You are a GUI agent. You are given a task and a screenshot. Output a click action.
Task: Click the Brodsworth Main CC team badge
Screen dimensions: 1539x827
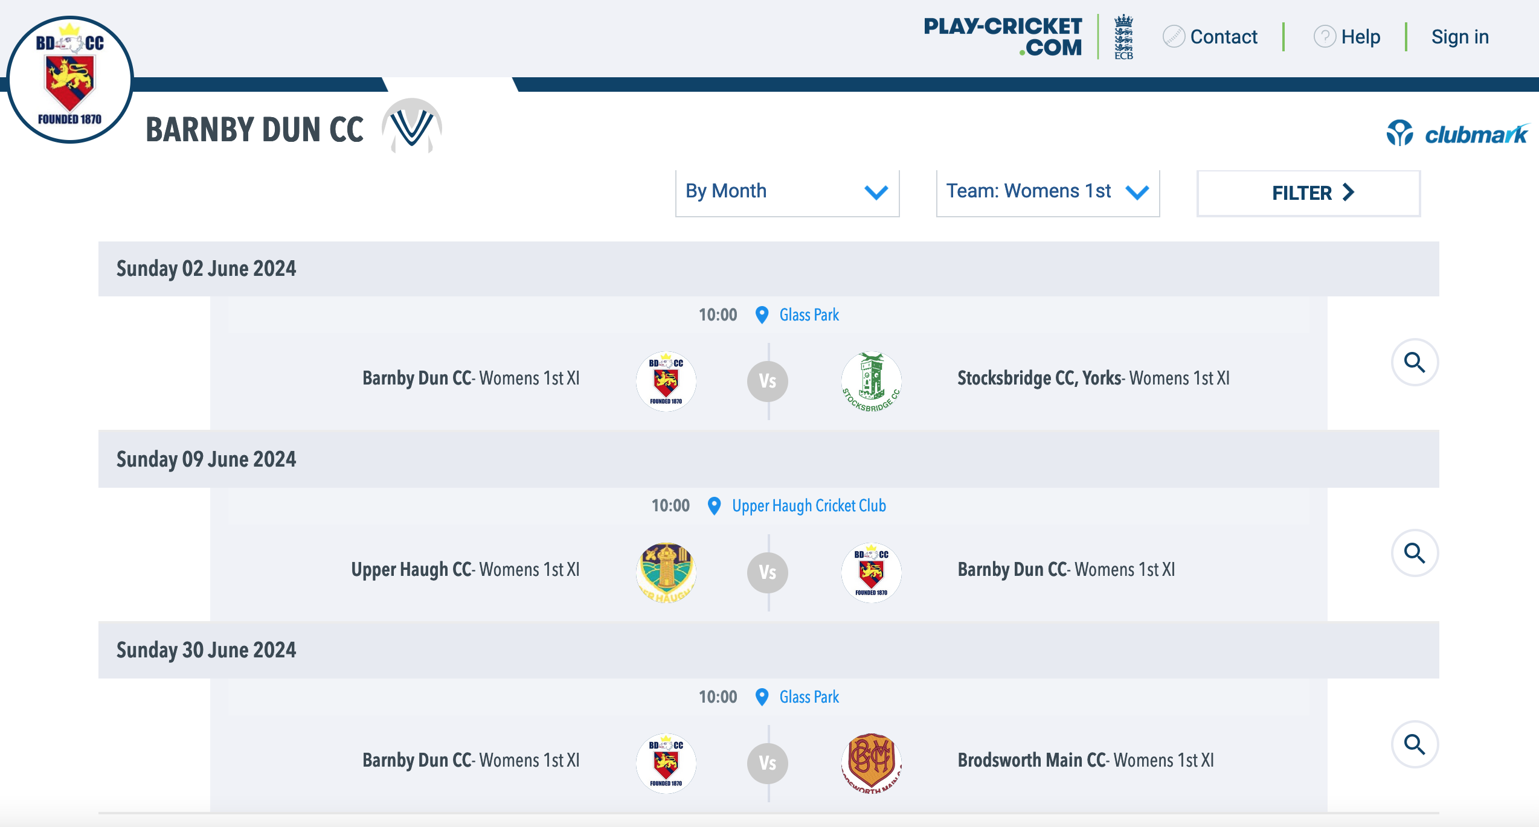(871, 763)
